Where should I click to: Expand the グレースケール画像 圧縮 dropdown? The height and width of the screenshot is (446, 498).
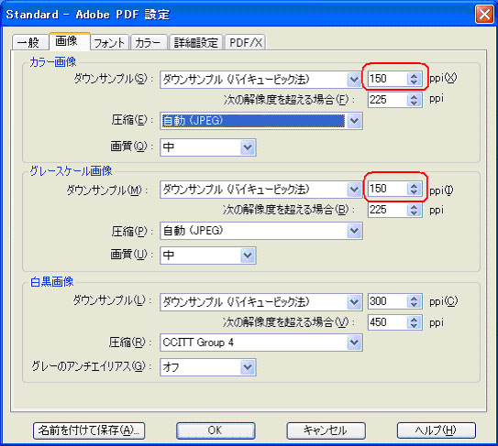pyautogui.click(x=261, y=231)
